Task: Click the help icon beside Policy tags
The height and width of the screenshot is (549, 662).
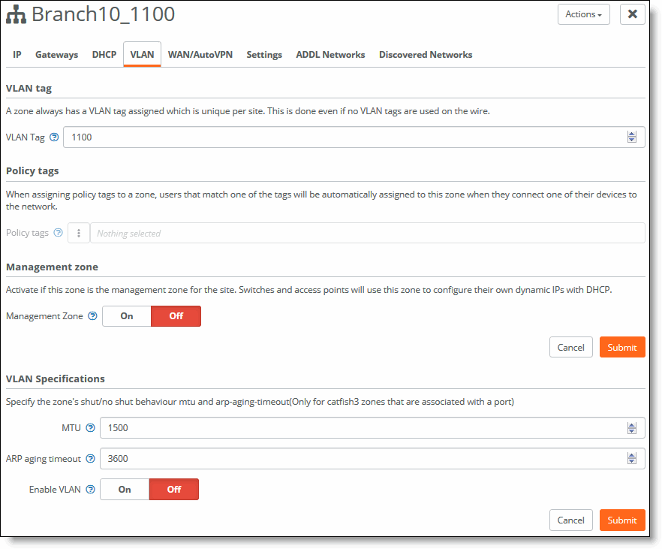Action: coord(58,233)
